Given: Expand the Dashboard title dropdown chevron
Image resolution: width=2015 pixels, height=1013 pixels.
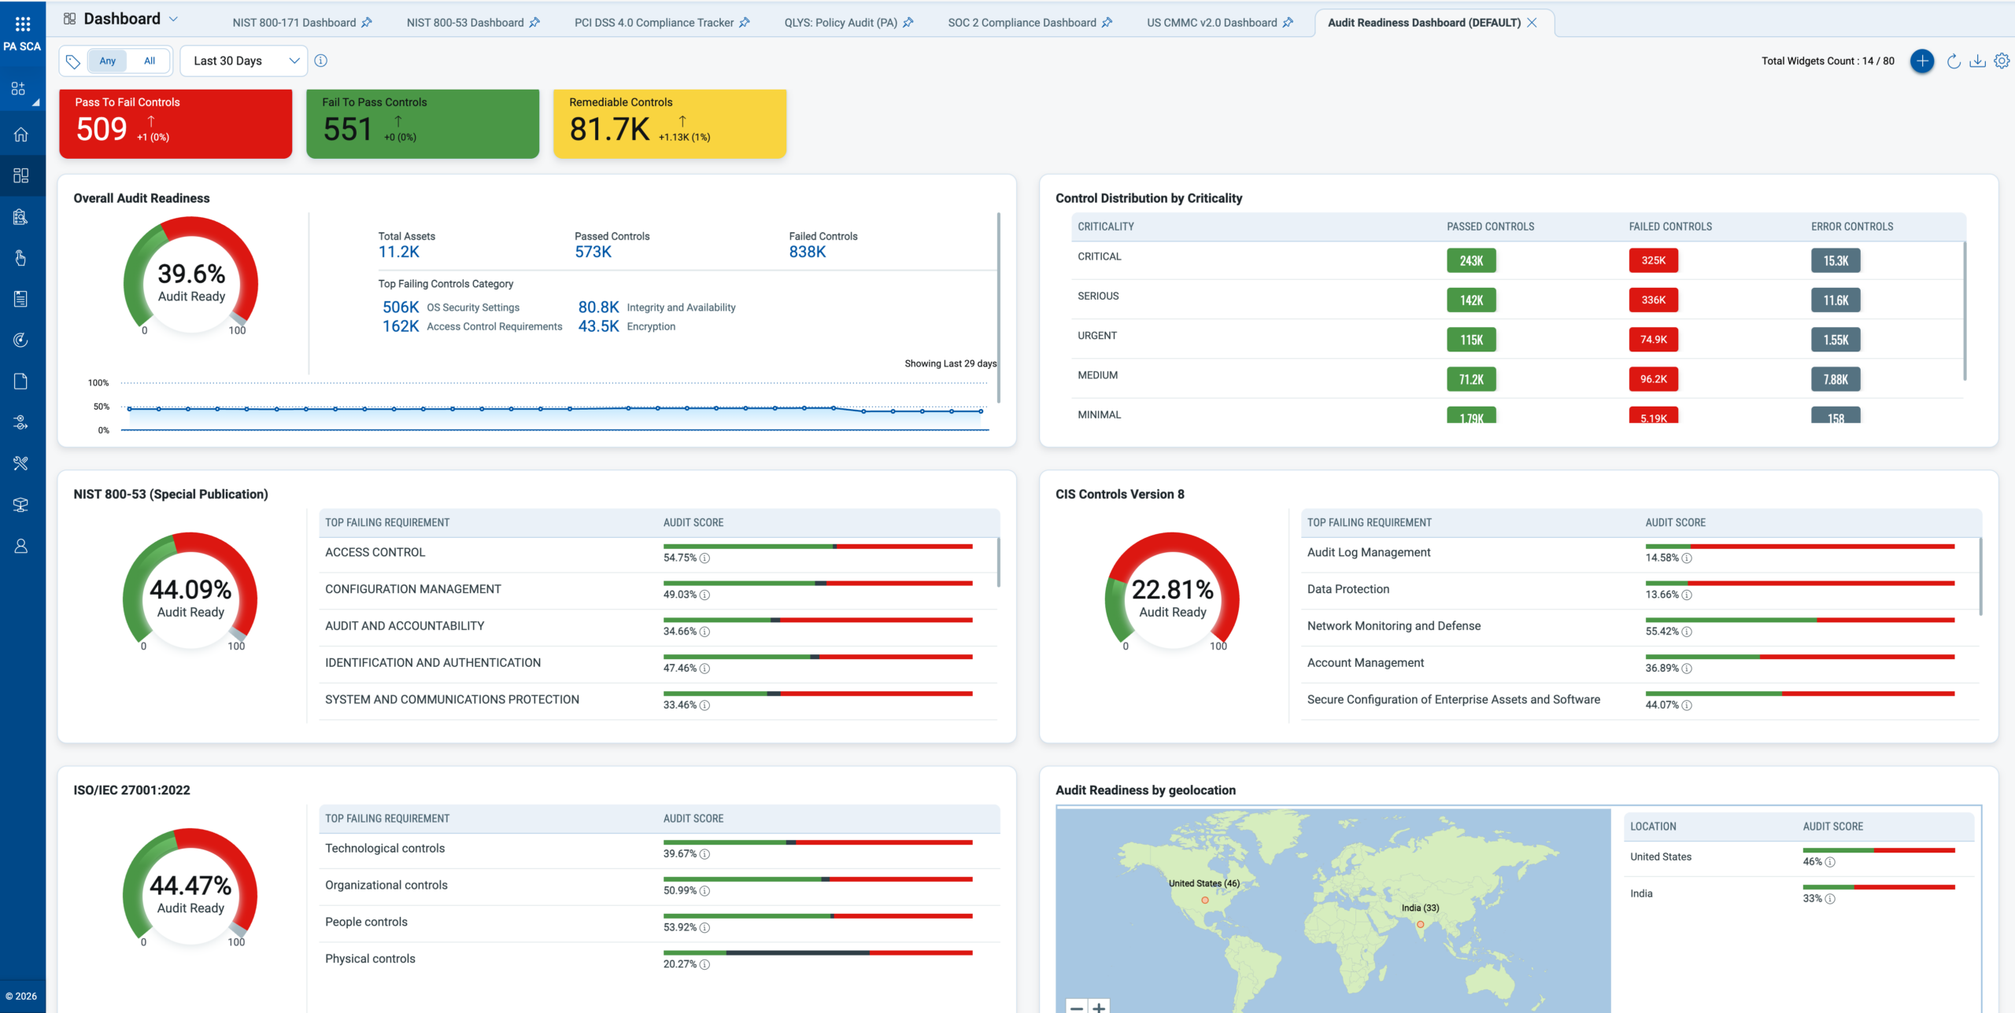Looking at the screenshot, I should pyautogui.click(x=174, y=19).
